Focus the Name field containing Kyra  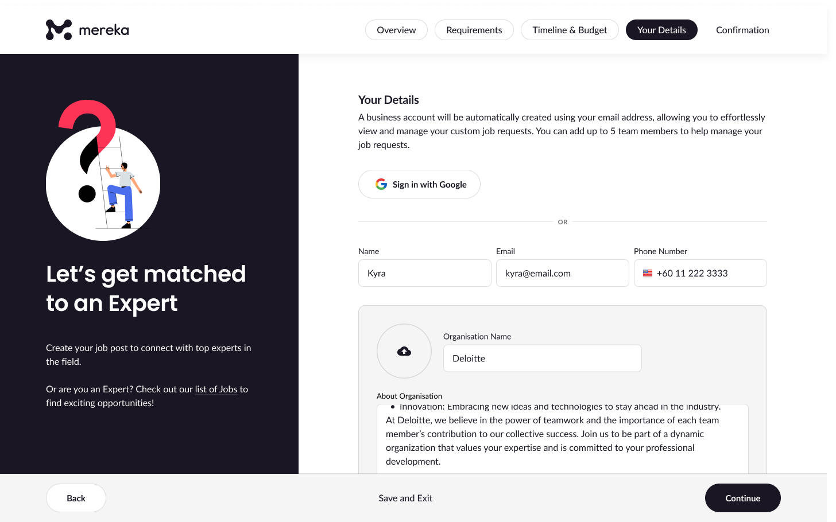pos(425,274)
